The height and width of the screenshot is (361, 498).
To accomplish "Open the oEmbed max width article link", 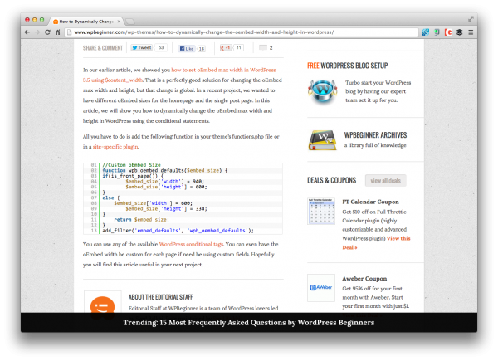I will pos(179,75).
